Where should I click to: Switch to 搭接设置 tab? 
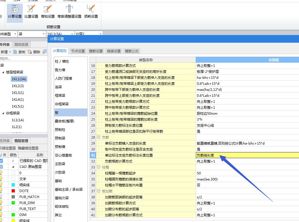point(114,51)
